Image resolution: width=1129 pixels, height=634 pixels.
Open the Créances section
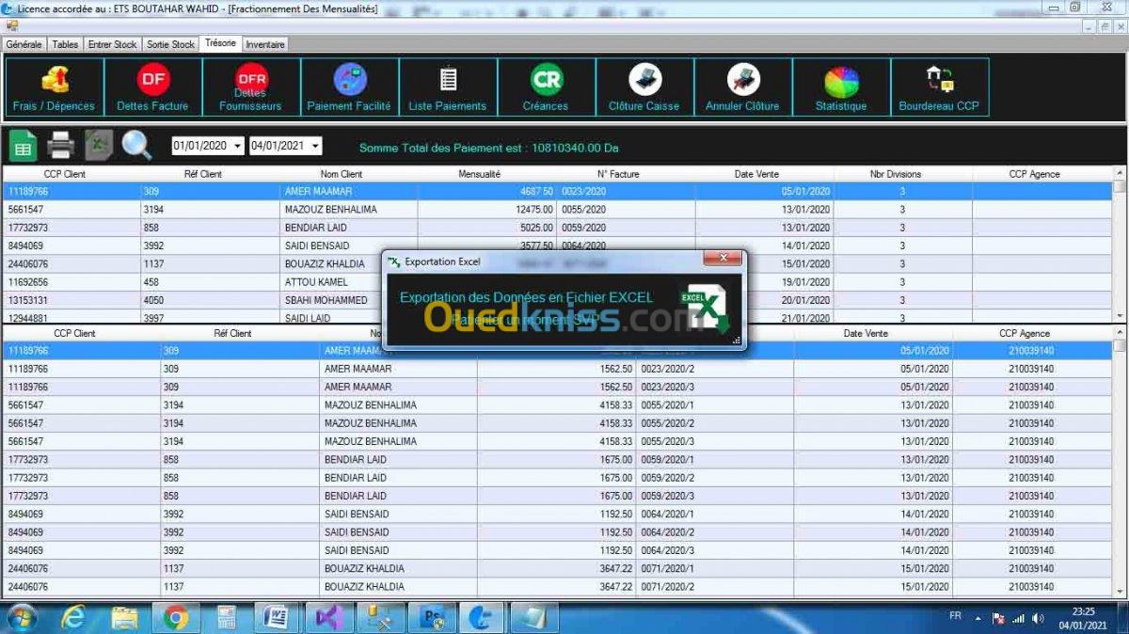pos(547,87)
